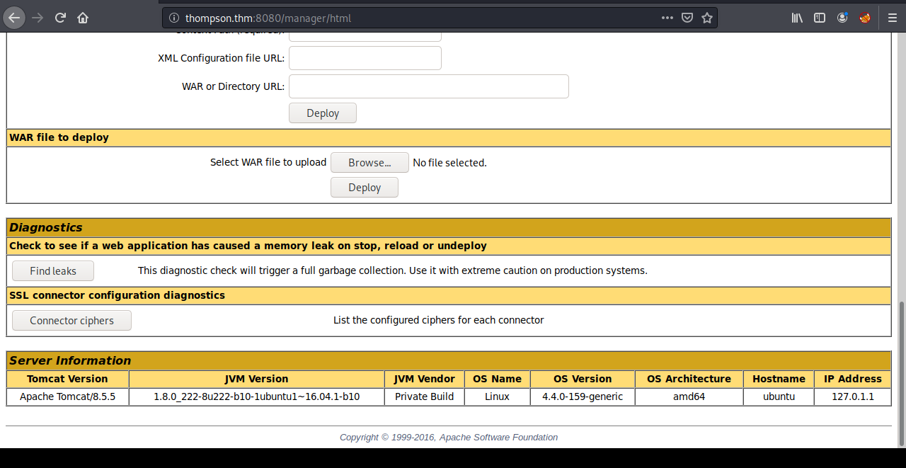Image resolution: width=906 pixels, height=468 pixels.
Task: Show site information icon in address bar
Action: coord(173,18)
